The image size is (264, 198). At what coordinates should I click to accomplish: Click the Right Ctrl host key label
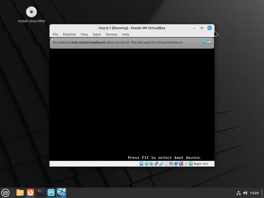[201, 164]
